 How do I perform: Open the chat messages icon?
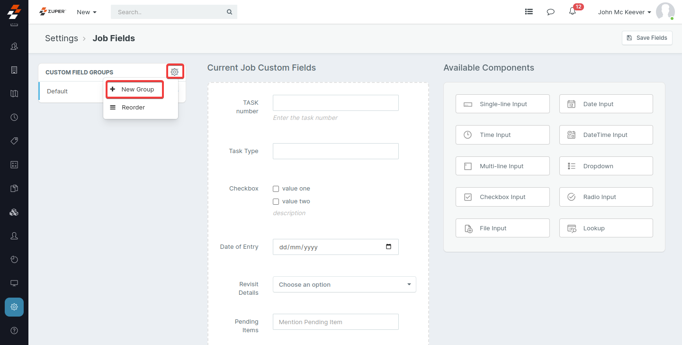[x=550, y=12]
